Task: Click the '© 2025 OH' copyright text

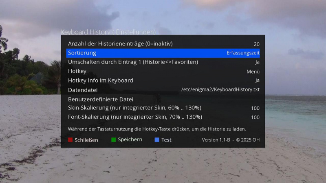Action: [x=248, y=140]
